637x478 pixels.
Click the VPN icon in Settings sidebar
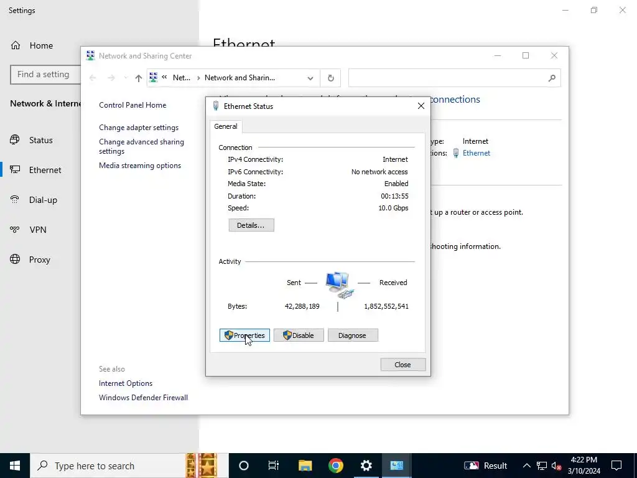click(x=15, y=230)
